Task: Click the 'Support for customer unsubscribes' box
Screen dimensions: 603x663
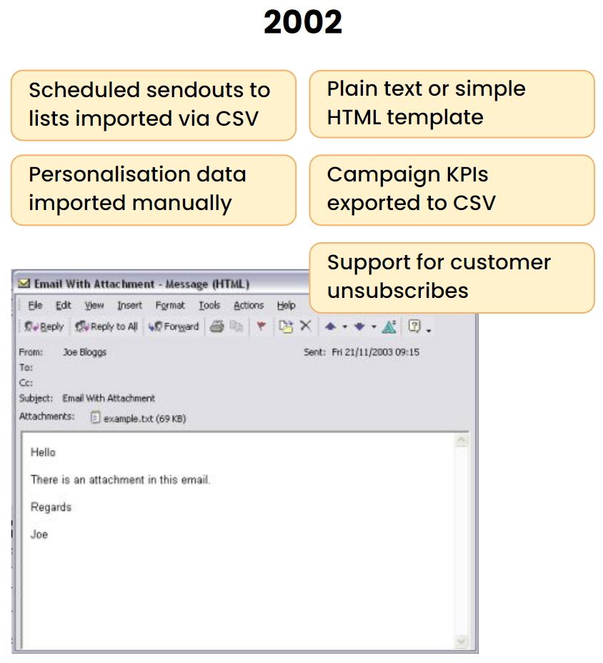Action: pos(452,278)
